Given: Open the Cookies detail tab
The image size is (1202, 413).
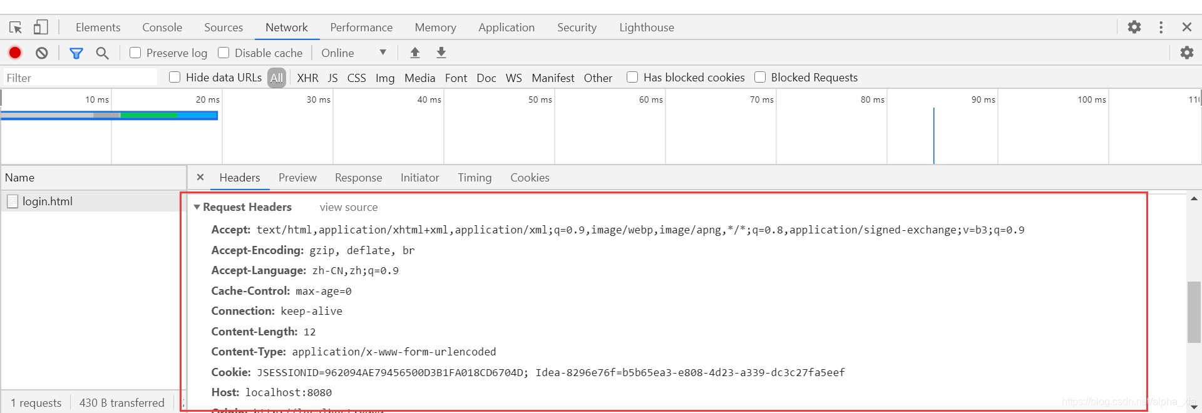Looking at the screenshot, I should pos(530,178).
